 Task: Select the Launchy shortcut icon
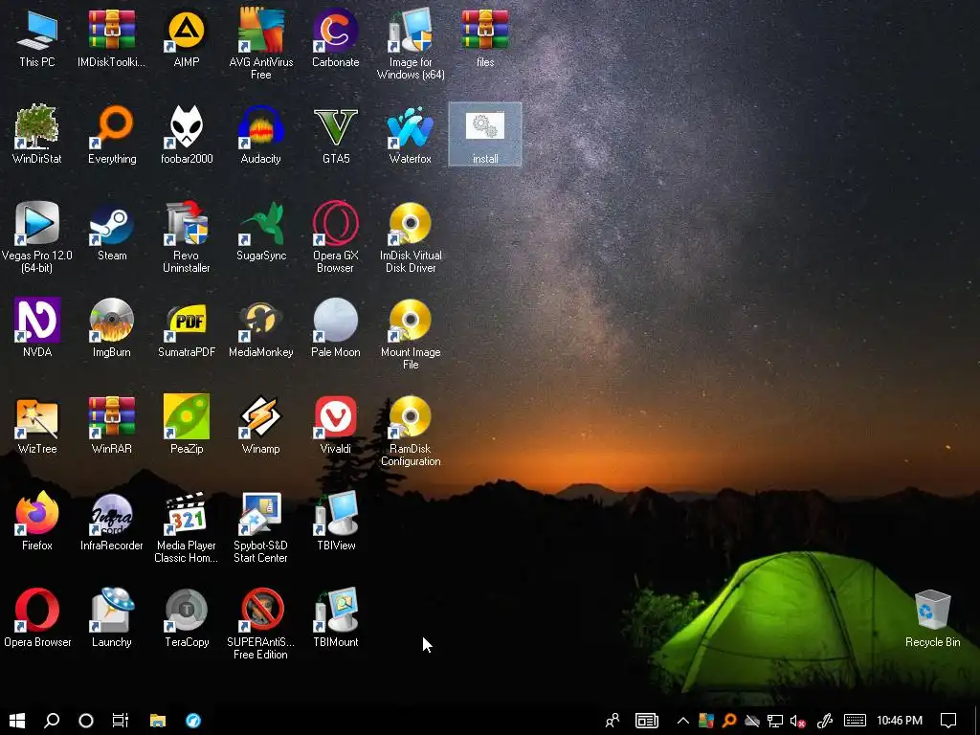(x=112, y=610)
